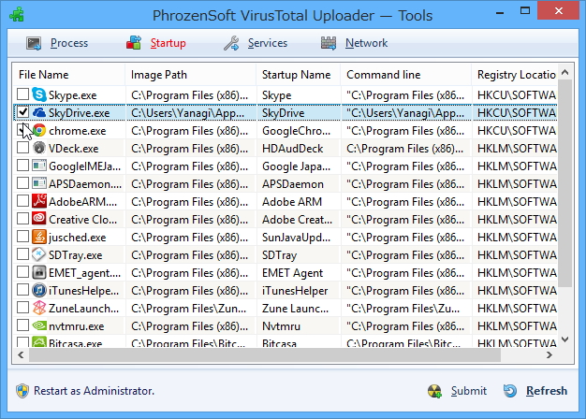Tick the ZuneLaunch checkbox
This screenshot has width=586, height=419.
tap(22, 308)
